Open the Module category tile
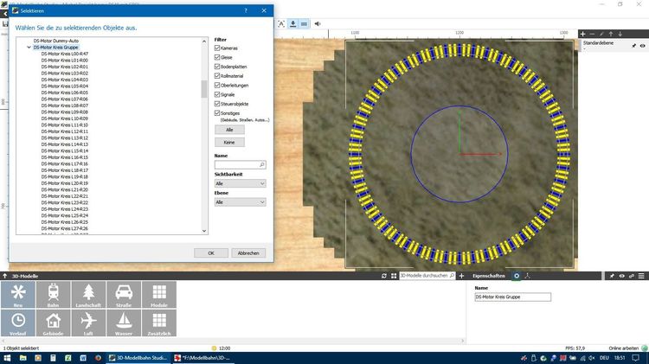 click(159, 295)
